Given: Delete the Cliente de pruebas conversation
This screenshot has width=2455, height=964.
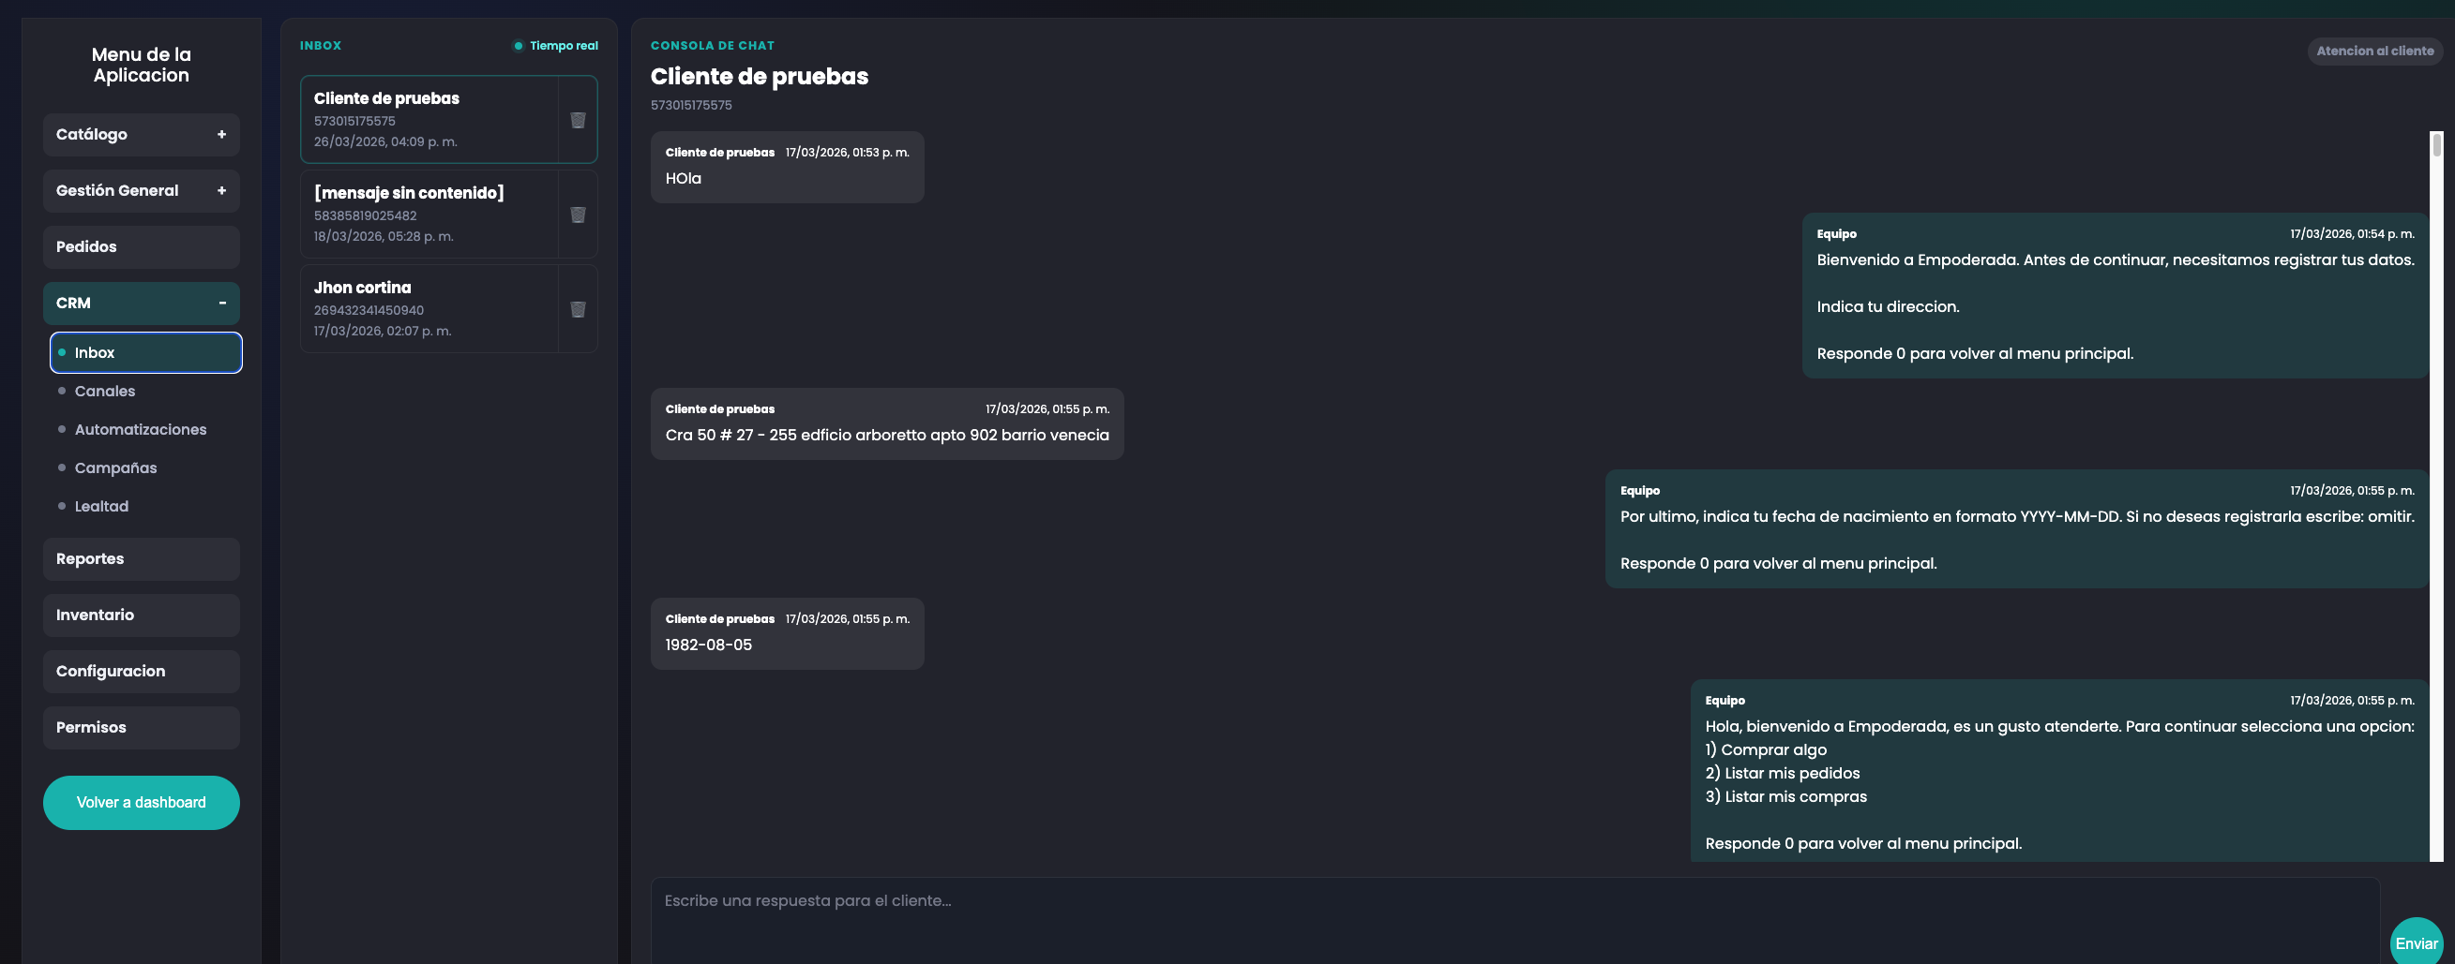Looking at the screenshot, I should click(578, 120).
